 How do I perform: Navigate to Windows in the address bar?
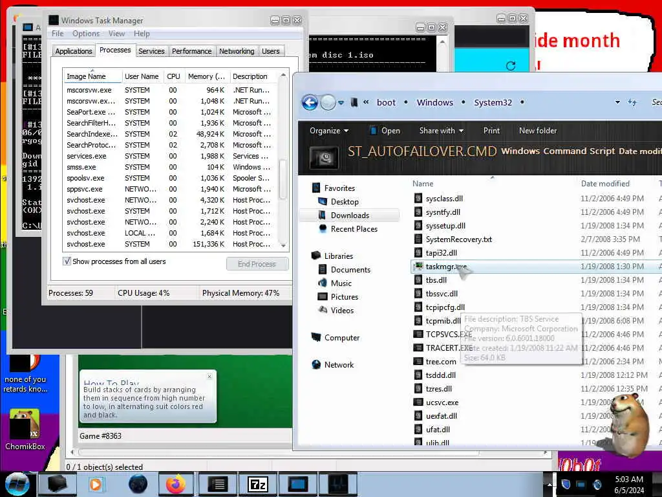click(x=435, y=102)
